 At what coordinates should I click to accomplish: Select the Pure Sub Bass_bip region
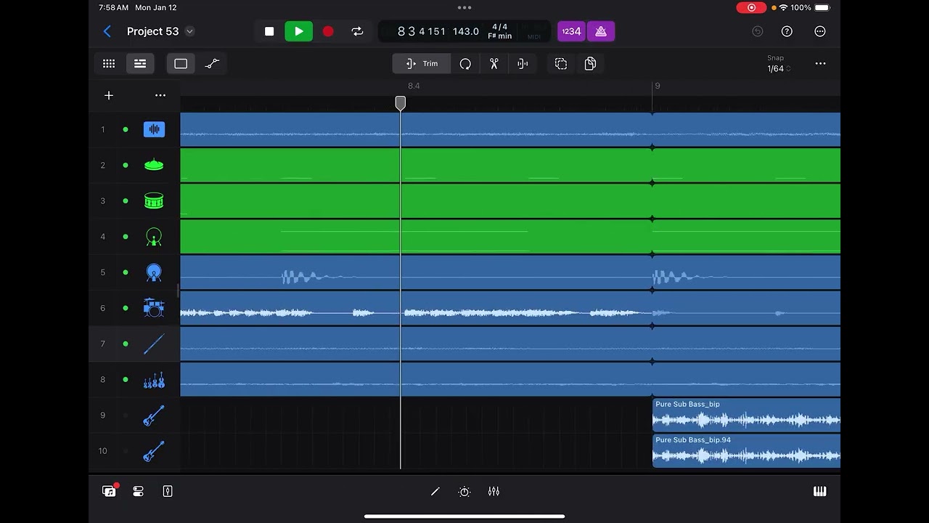coord(746,415)
